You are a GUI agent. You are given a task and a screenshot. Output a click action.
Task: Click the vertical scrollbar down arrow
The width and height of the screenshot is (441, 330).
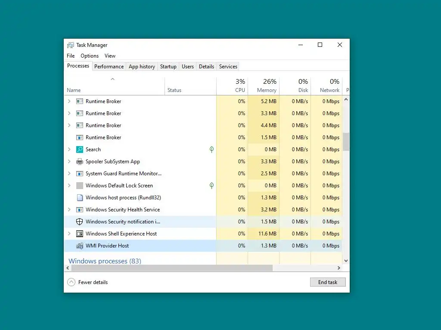click(x=346, y=261)
